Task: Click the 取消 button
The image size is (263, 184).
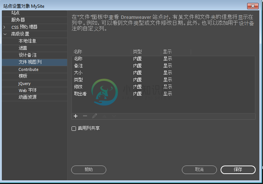Action: 199,170
